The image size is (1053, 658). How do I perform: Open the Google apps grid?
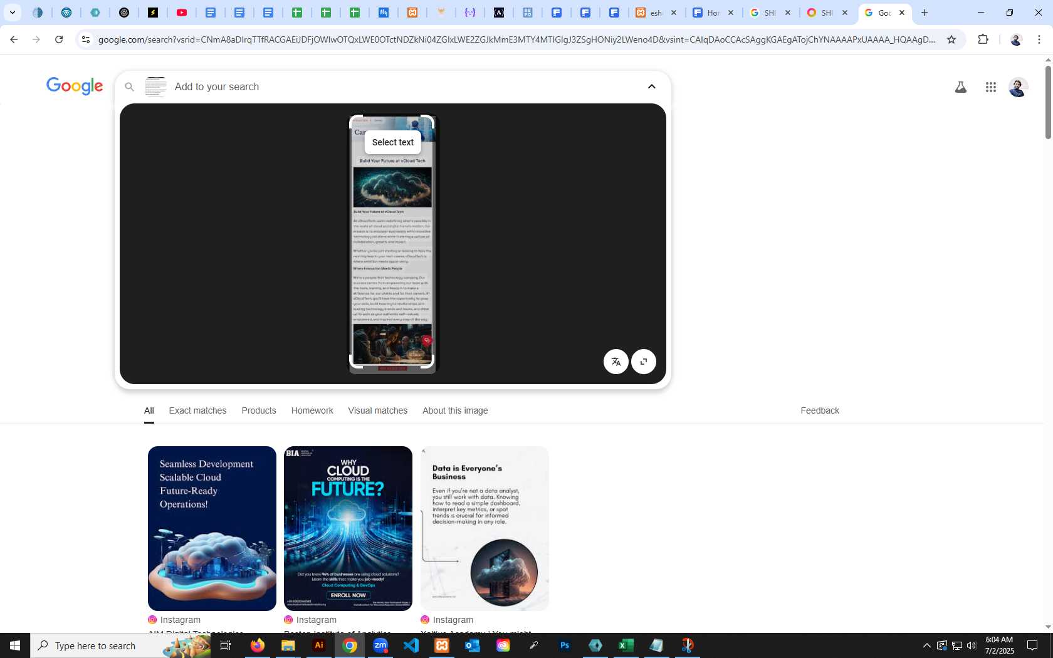[991, 87]
